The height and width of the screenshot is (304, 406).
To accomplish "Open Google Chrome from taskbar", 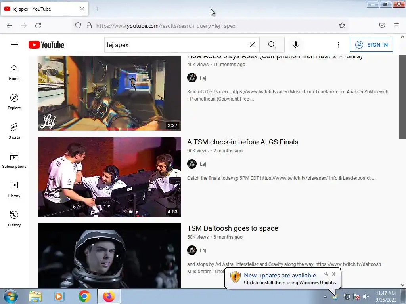I will click(x=84, y=296).
